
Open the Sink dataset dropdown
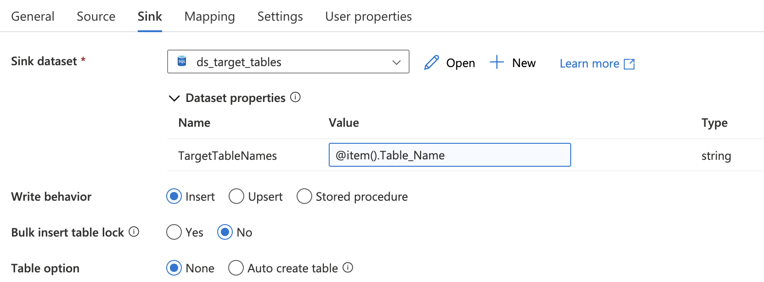pos(396,62)
